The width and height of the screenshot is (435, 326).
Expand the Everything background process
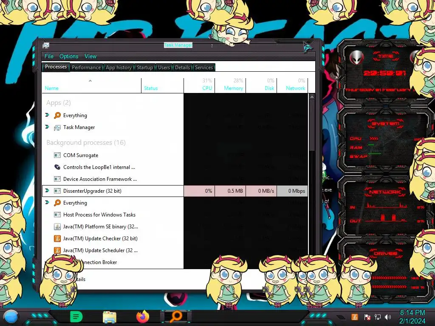click(47, 202)
